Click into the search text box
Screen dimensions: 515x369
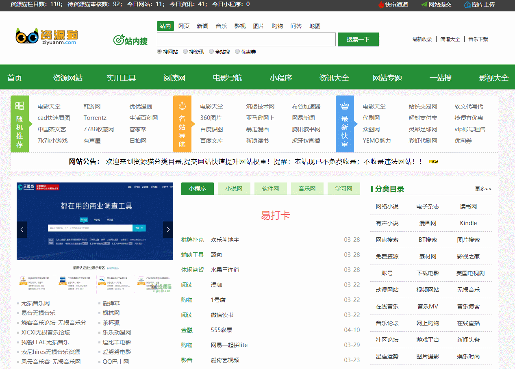tap(246, 39)
